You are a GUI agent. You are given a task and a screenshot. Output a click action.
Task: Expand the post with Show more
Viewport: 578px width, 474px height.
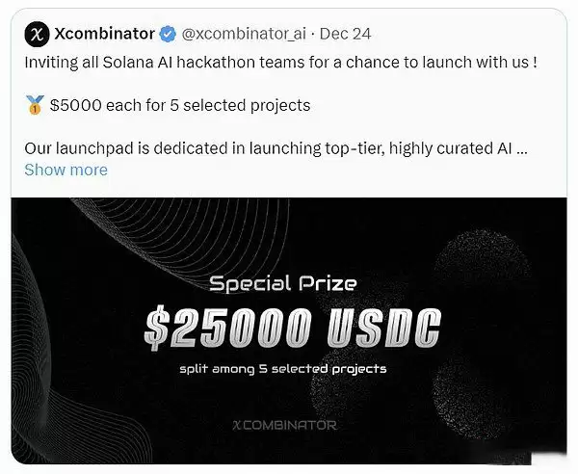(x=66, y=170)
